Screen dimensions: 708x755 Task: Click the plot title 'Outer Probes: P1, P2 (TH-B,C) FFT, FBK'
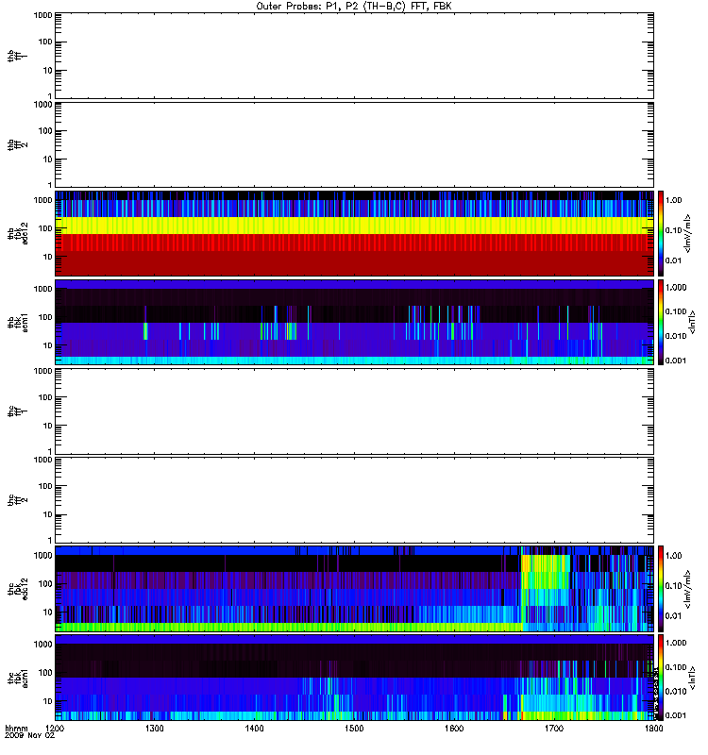(x=354, y=7)
